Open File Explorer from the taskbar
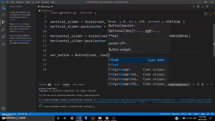215x121 pixels. 100,118
